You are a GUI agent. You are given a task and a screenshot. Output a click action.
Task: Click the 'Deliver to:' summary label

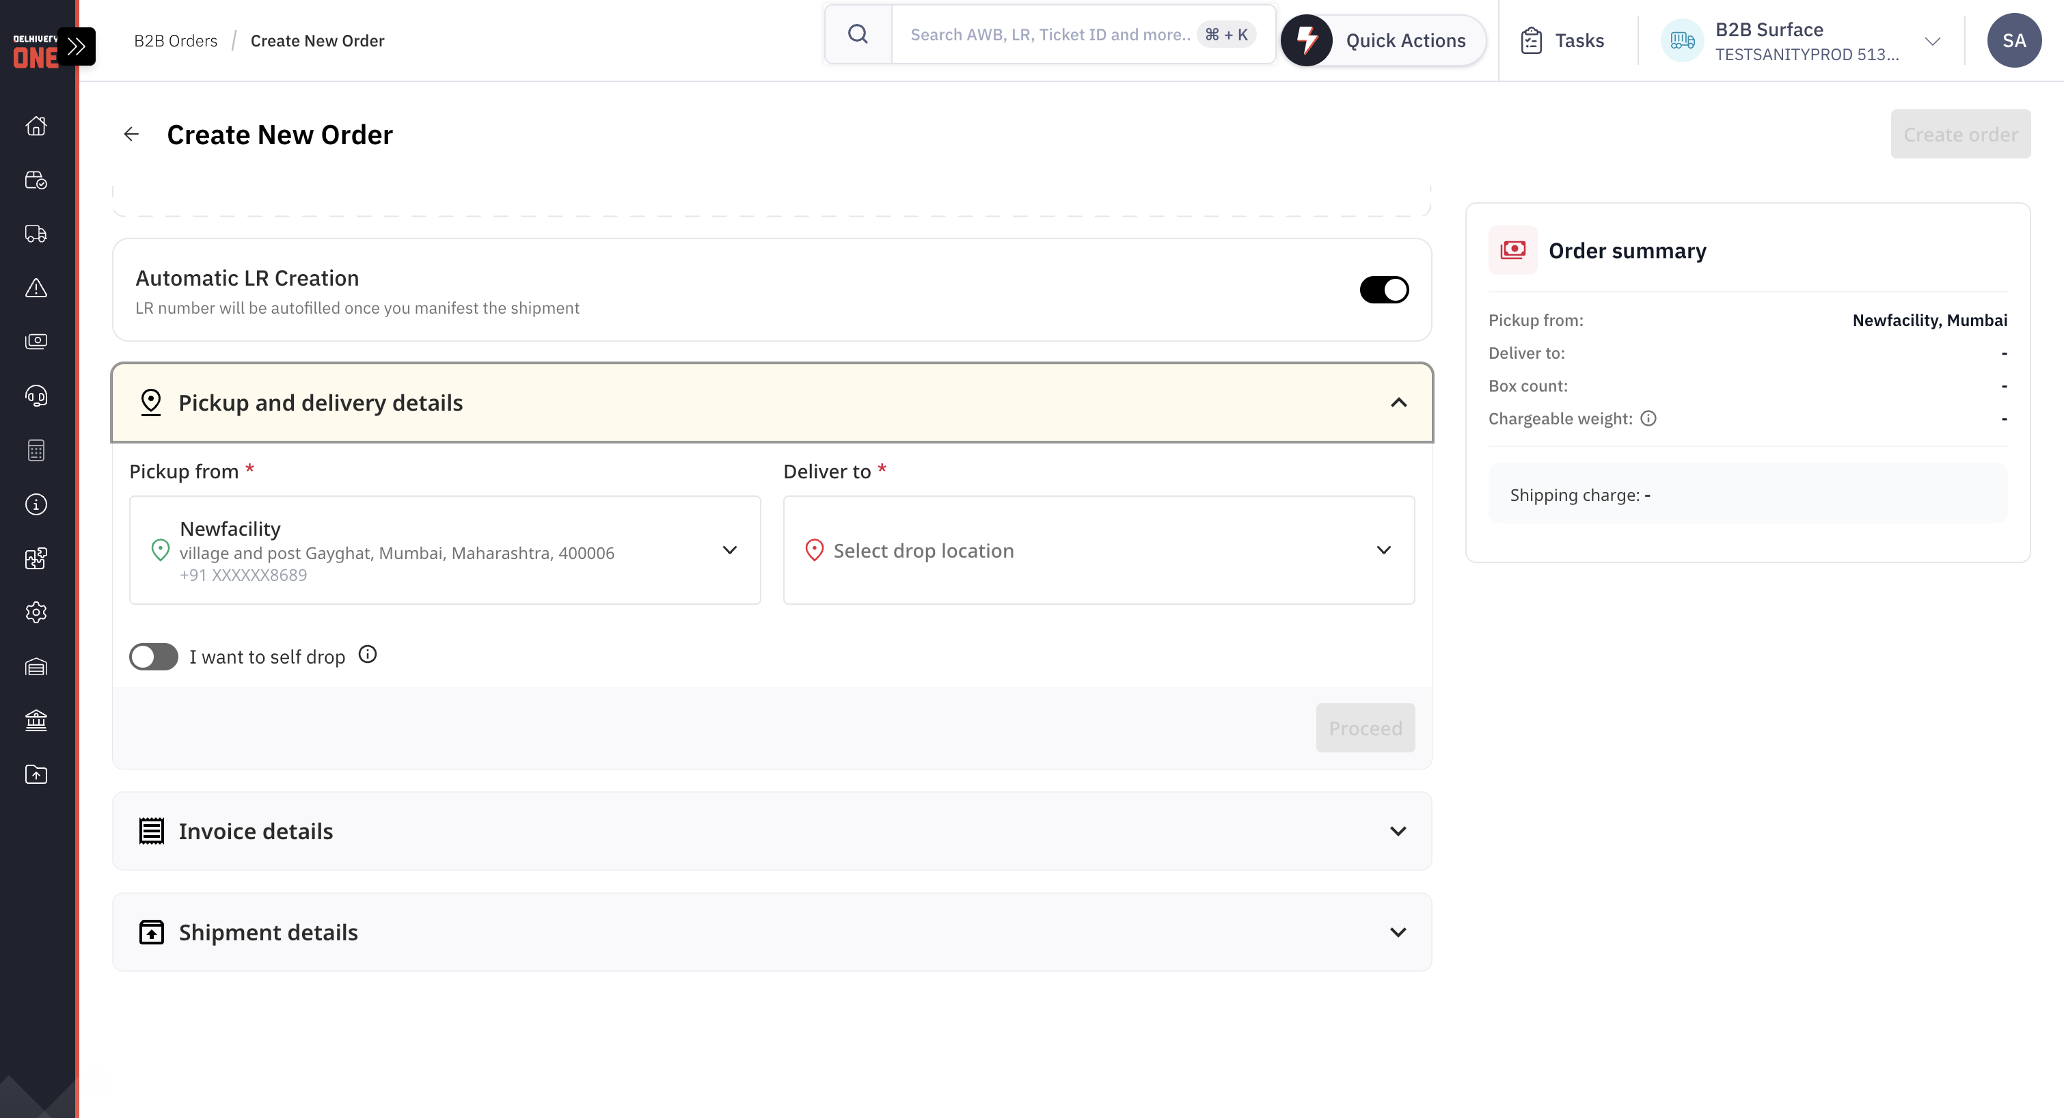(1526, 353)
